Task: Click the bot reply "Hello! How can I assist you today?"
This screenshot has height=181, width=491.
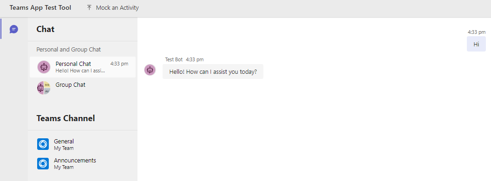Action: pos(213,71)
